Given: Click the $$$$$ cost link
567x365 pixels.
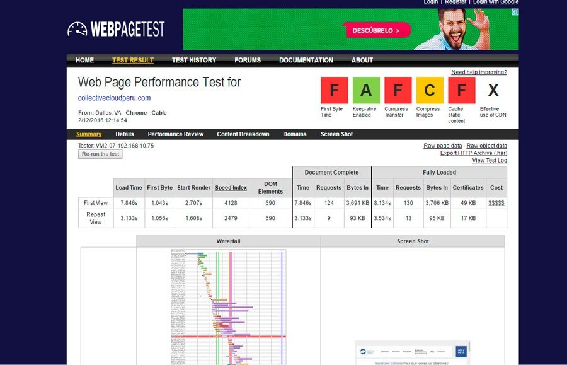Looking at the screenshot, I should coord(496,203).
